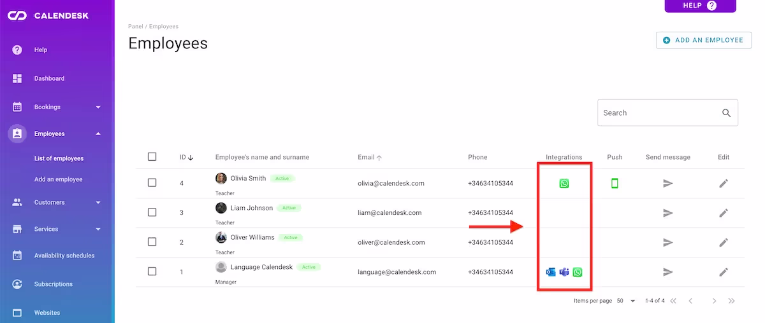Open Availability schedules in the sidebar
Image resolution: width=765 pixels, height=323 pixels.
tap(64, 256)
